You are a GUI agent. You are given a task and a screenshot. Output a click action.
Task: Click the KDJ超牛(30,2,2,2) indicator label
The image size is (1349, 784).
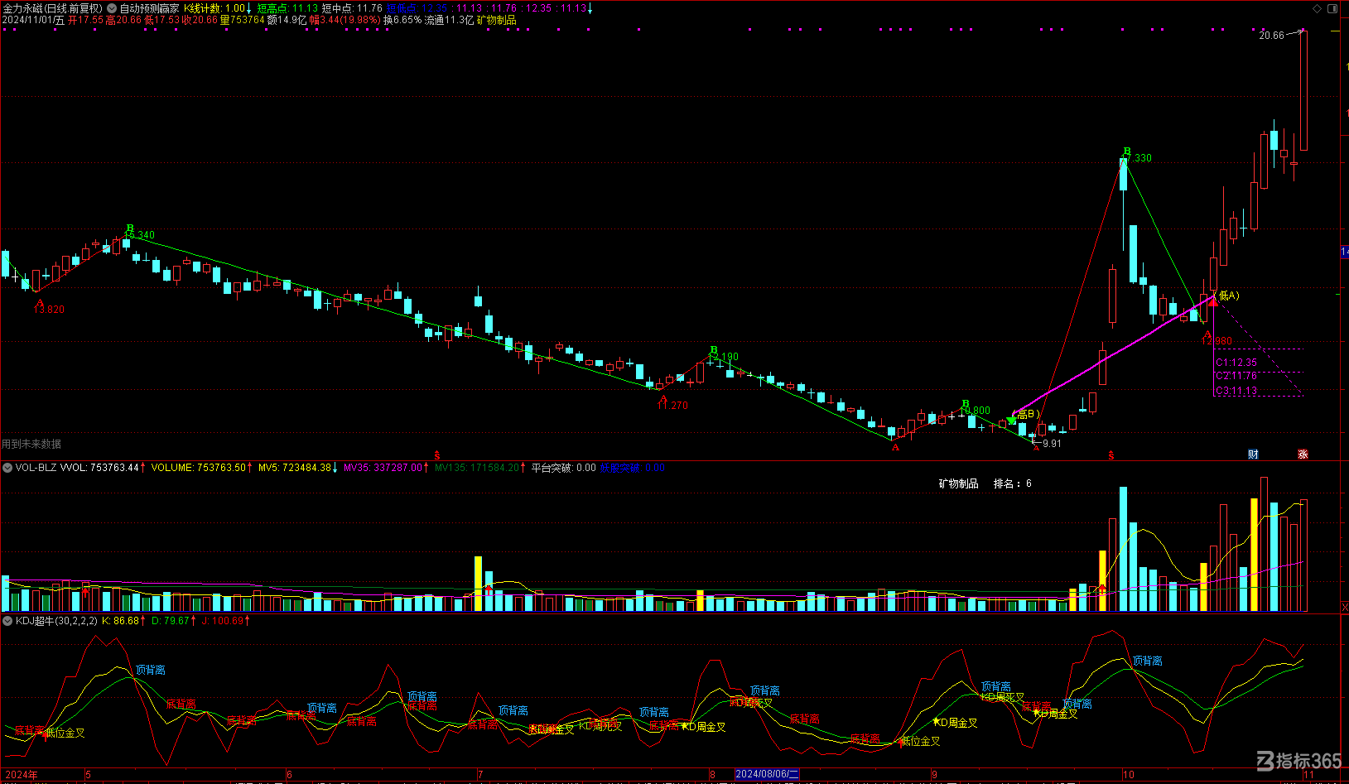click(56, 620)
